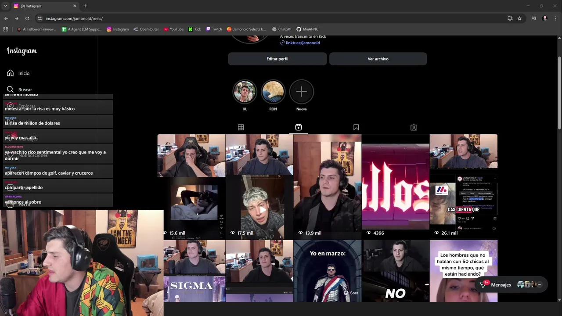The height and width of the screenshot is (316, 562).
Task: Open the saved bookmarks tab
Action: pos(356,127)
